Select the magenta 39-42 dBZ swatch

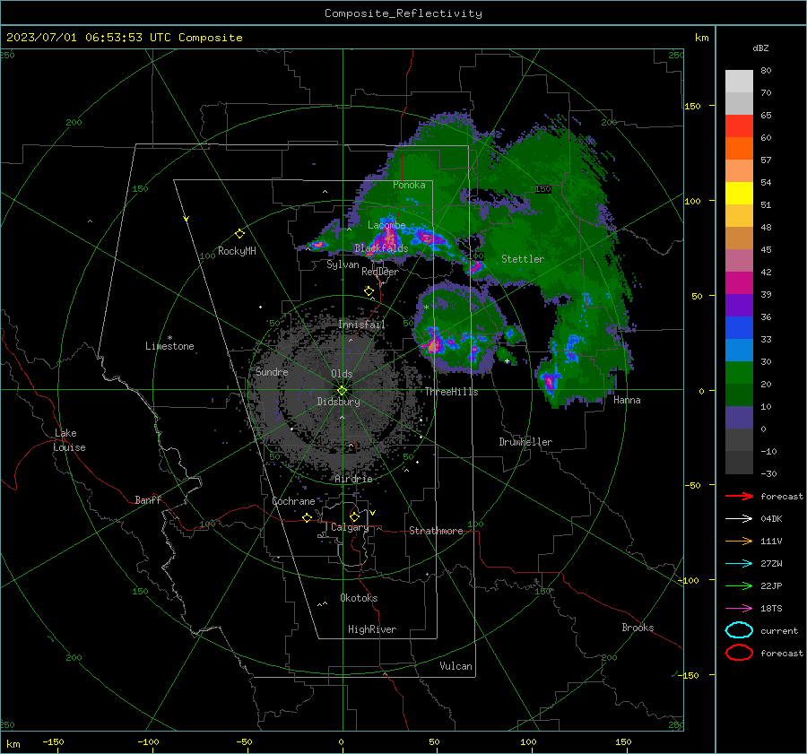pos(739,283)
